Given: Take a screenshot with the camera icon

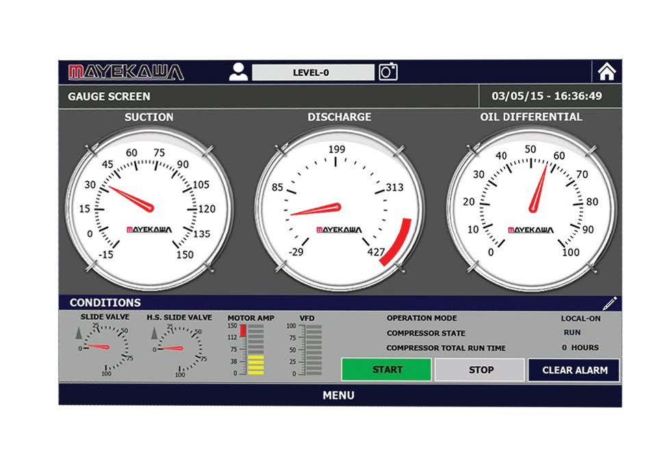Looking at the screenshot, I should coord(389,72).
